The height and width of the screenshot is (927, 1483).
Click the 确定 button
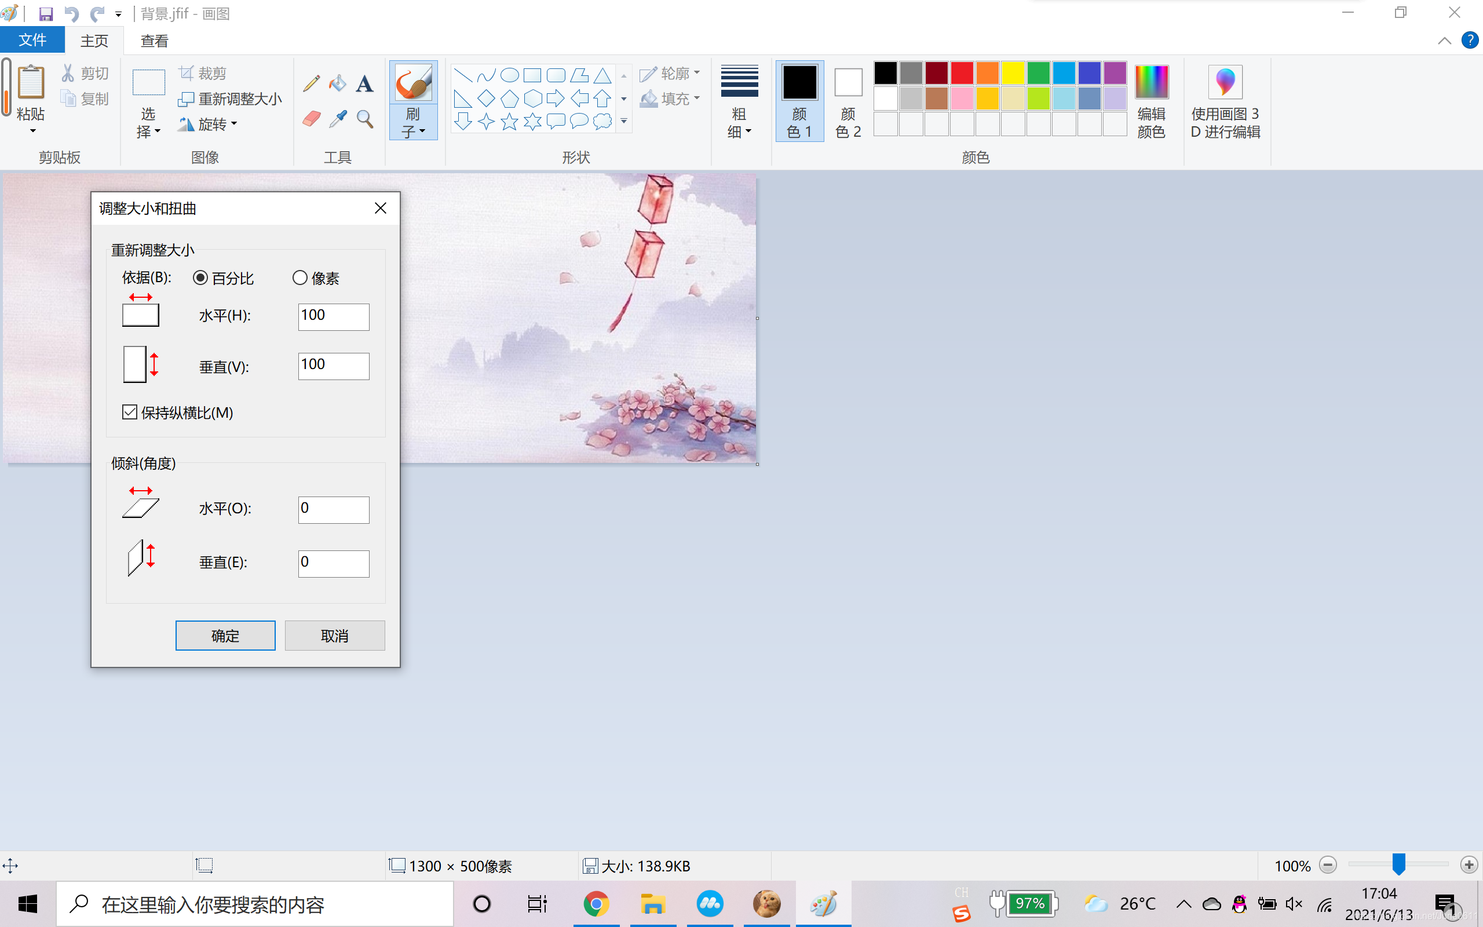coord(225,636)
